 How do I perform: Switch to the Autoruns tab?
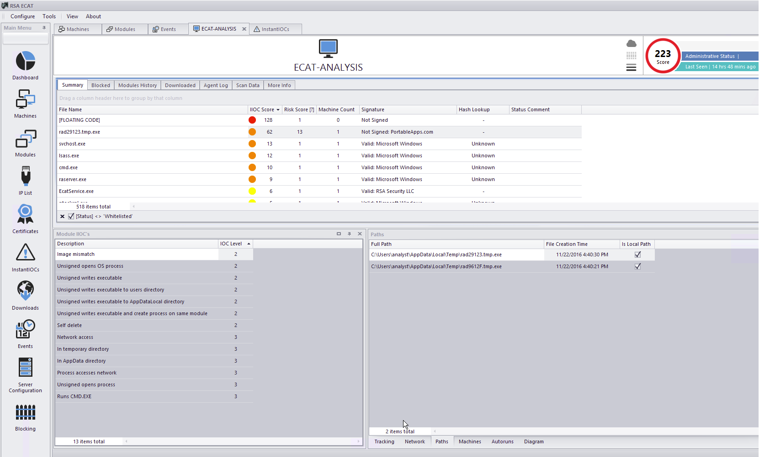502,441
